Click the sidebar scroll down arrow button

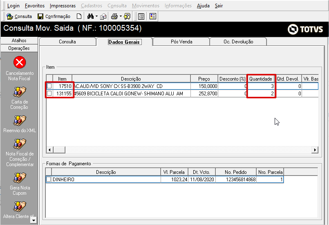(34, 220)
